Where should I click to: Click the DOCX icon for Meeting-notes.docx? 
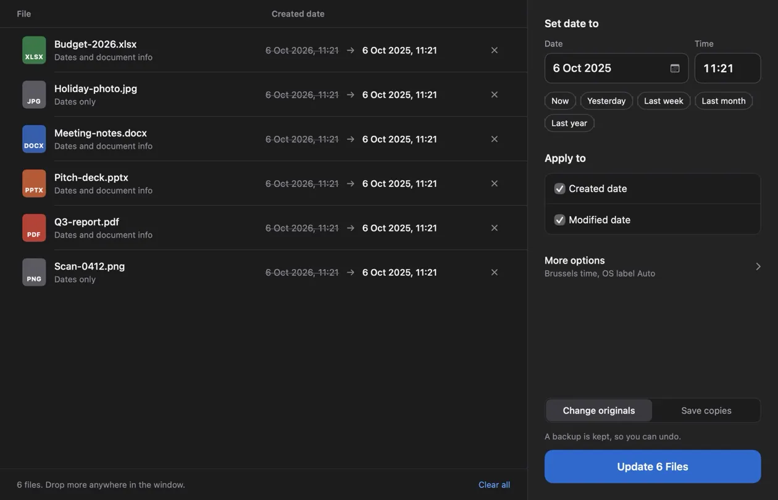pos(34,139)
